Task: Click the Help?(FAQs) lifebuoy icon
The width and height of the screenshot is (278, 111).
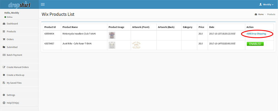Action: coord(4,103)
